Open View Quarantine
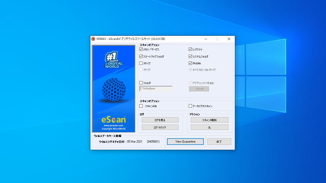The height and width of the screenshot is (183, 326). click(x=185, y=142)
